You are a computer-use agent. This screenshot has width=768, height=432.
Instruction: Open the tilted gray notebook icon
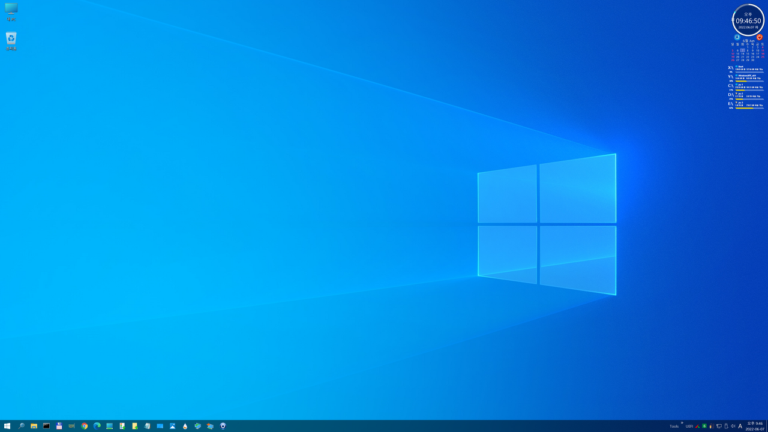pos(147,426)
